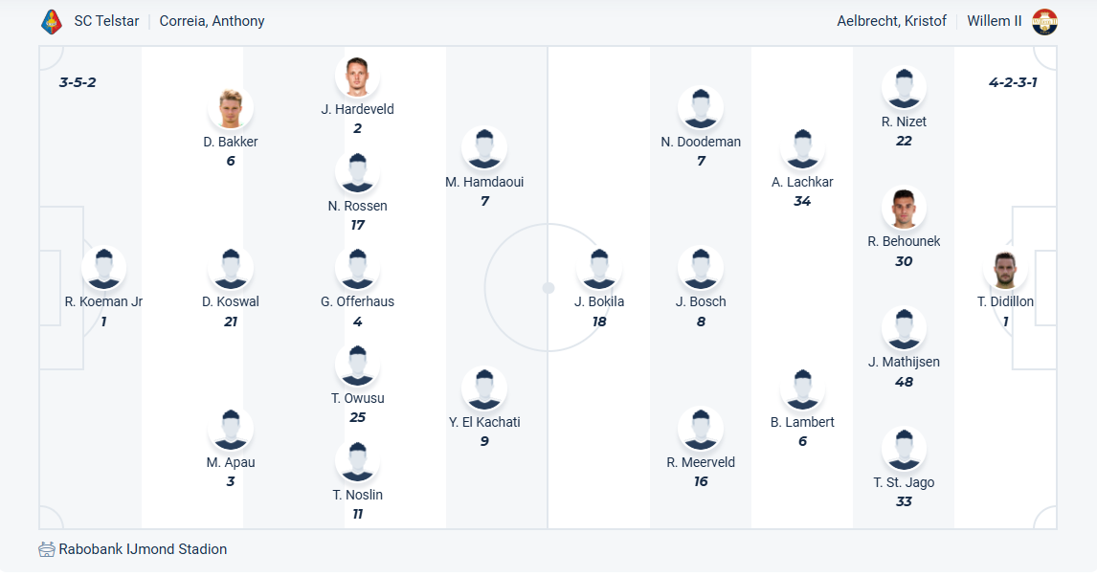
Task: Open the SC Telstar team link
Action: [105, 21]
